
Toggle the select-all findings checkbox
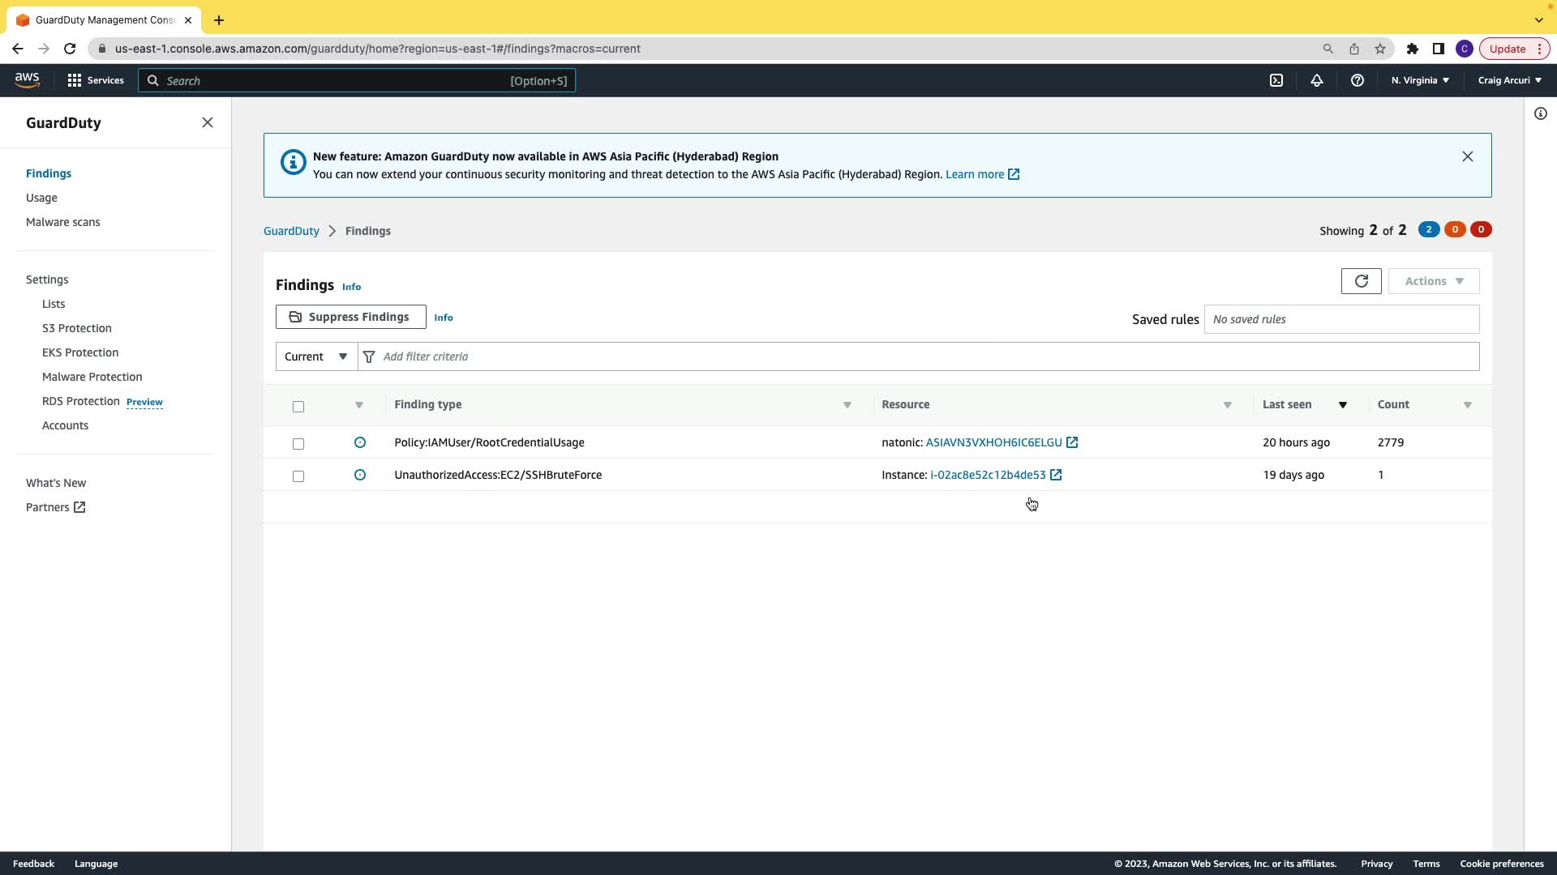click(x=298, y=407)
